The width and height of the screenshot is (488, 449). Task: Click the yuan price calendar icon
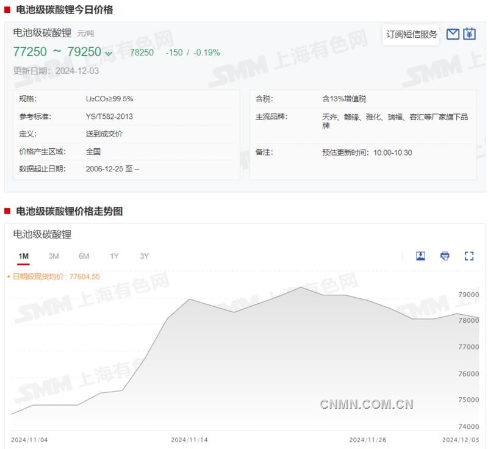pyautogui.click(x=469, y=34)
